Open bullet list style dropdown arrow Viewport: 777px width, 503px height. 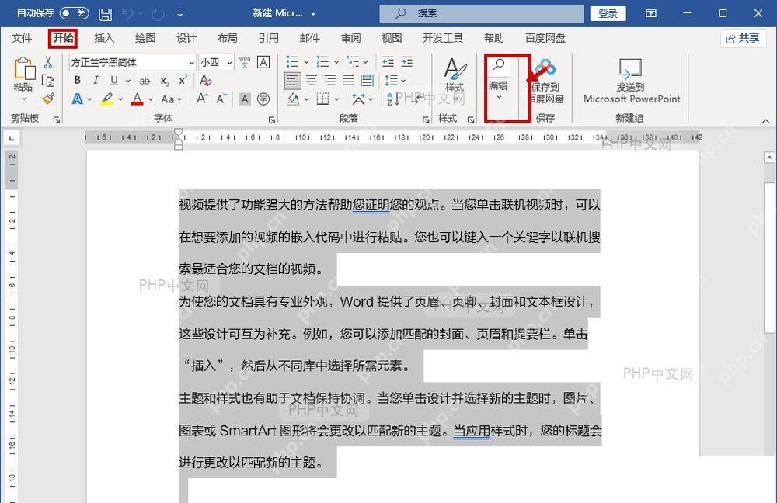tap(306, 62)
